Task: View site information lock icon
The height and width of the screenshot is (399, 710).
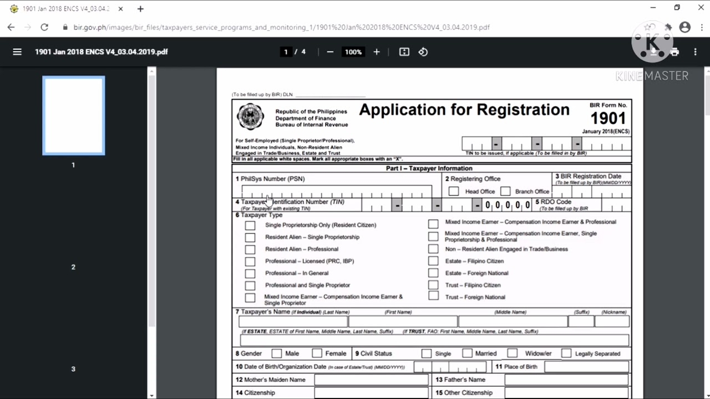Action: (65, 27)
